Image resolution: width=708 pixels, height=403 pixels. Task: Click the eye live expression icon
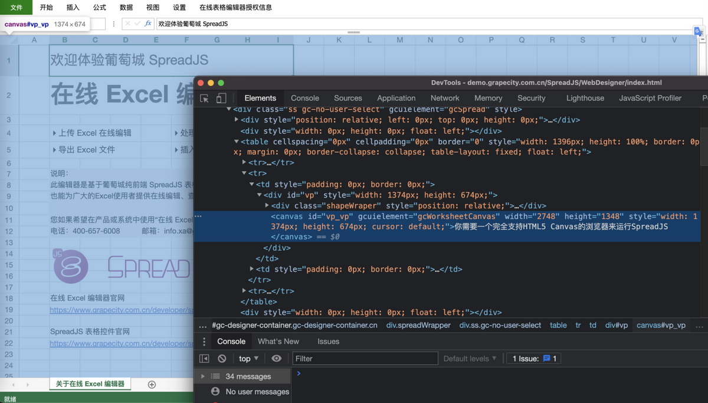(x=276, y=359)
